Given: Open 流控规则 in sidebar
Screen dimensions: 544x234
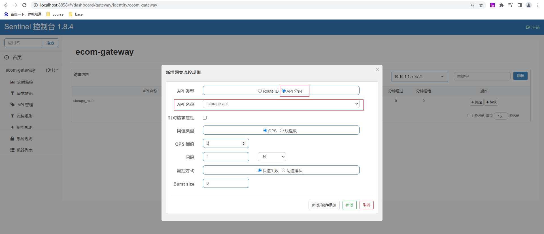Looking at the screenshot, I should pos(22,116).
